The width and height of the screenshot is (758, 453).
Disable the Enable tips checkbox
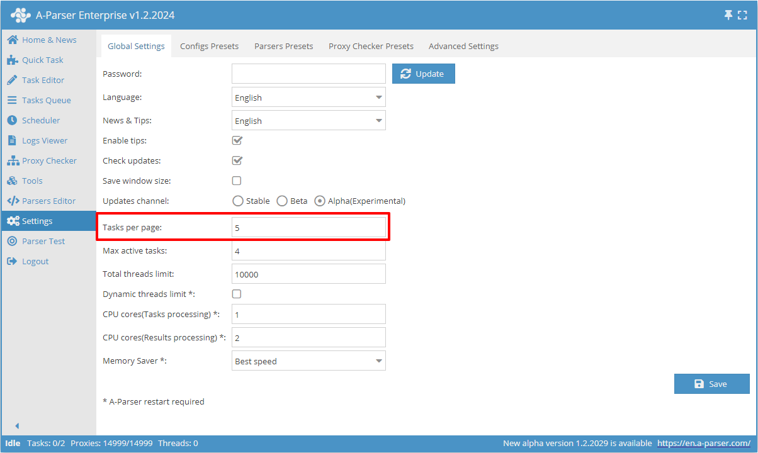(x=237, y=141)
